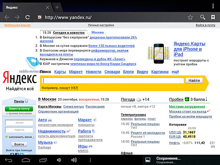Screen dimensions: 220x165
Task: Toggle the запомнить меня checkbox
Action: 6,137
